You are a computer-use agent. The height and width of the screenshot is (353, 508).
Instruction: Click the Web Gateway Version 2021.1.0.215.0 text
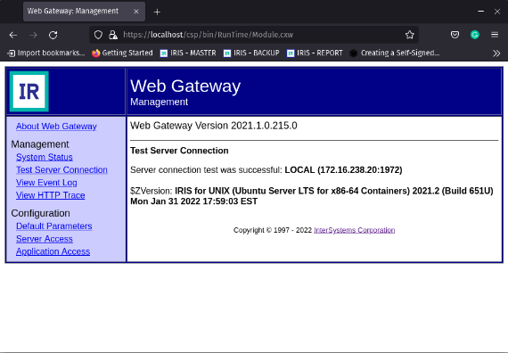click(x=214, y=126)
